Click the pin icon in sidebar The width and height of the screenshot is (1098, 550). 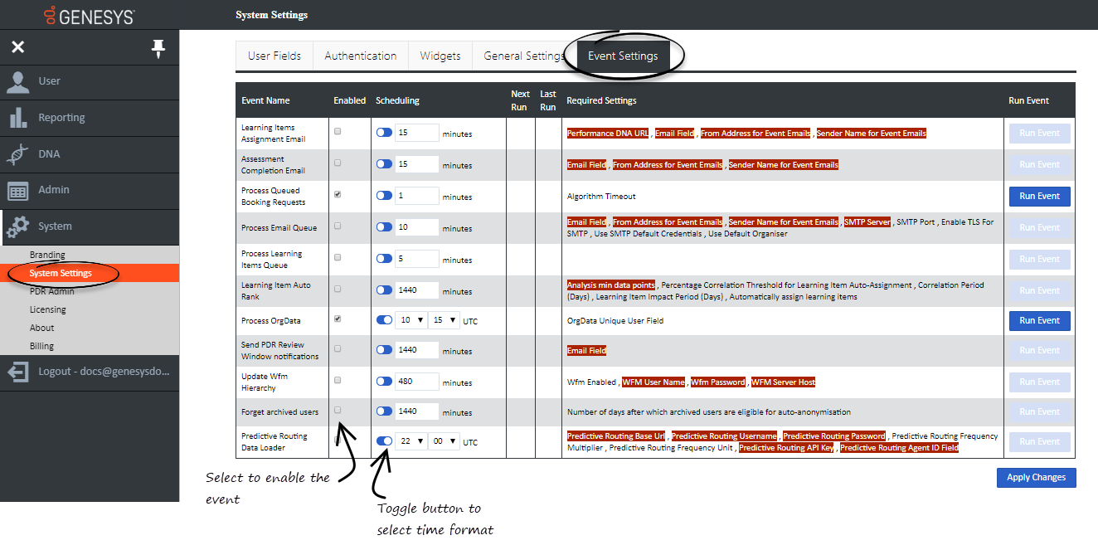tap(158, 49)
